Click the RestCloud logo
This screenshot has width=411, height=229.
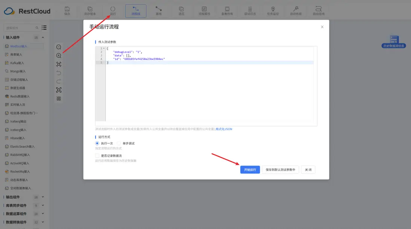point(27,11)
